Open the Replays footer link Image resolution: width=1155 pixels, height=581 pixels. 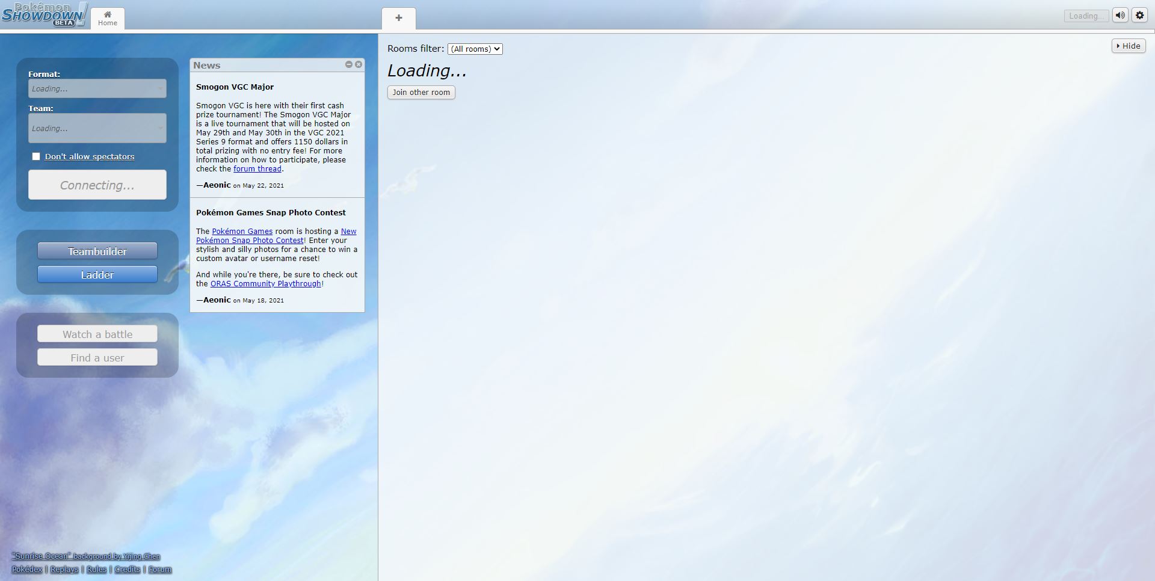tap(64, 570)
